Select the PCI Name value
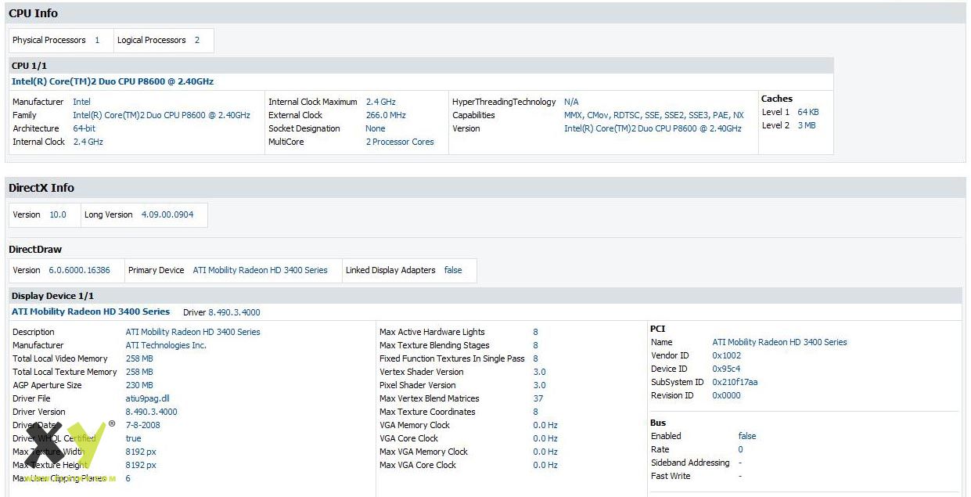The width and height of the screenshot is (971, 497). tap(779, 342)
